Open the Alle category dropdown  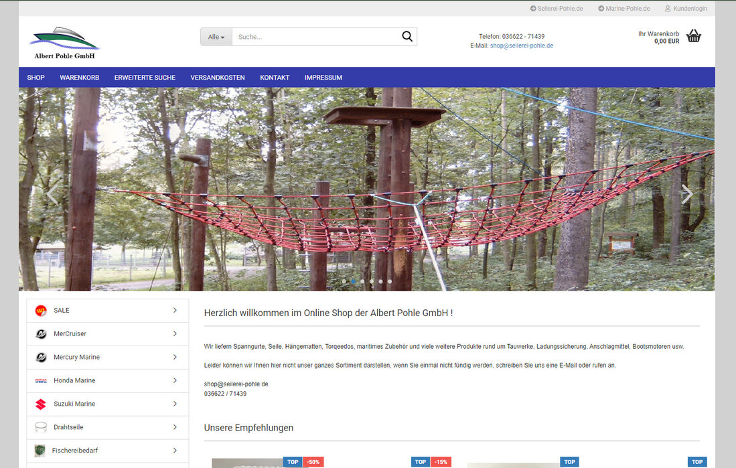216,37
